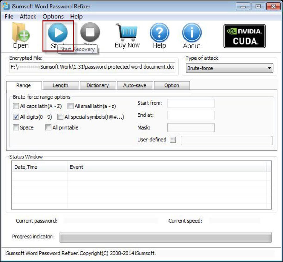Maximize the Word Password Refixer window
The height and width of the screenshot is (262, 283).
pyautogui.click(x=258, y=7)
